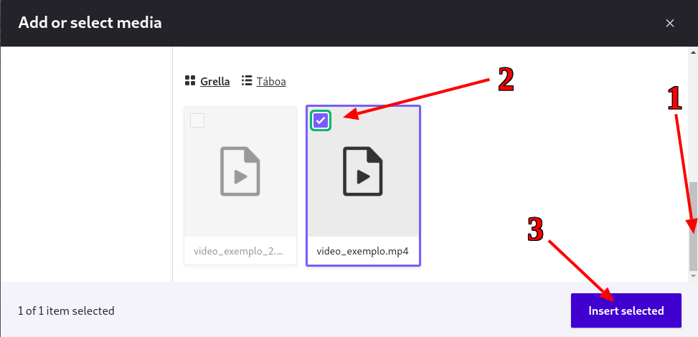Close the Add or select media dialog

pyautogui.click(x=669, y=23)
